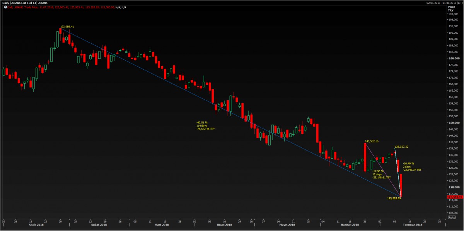The width and height of the screenshot is (464, 231).
Task: Click the 180,000 level on price axis
Action: [453, 58]
